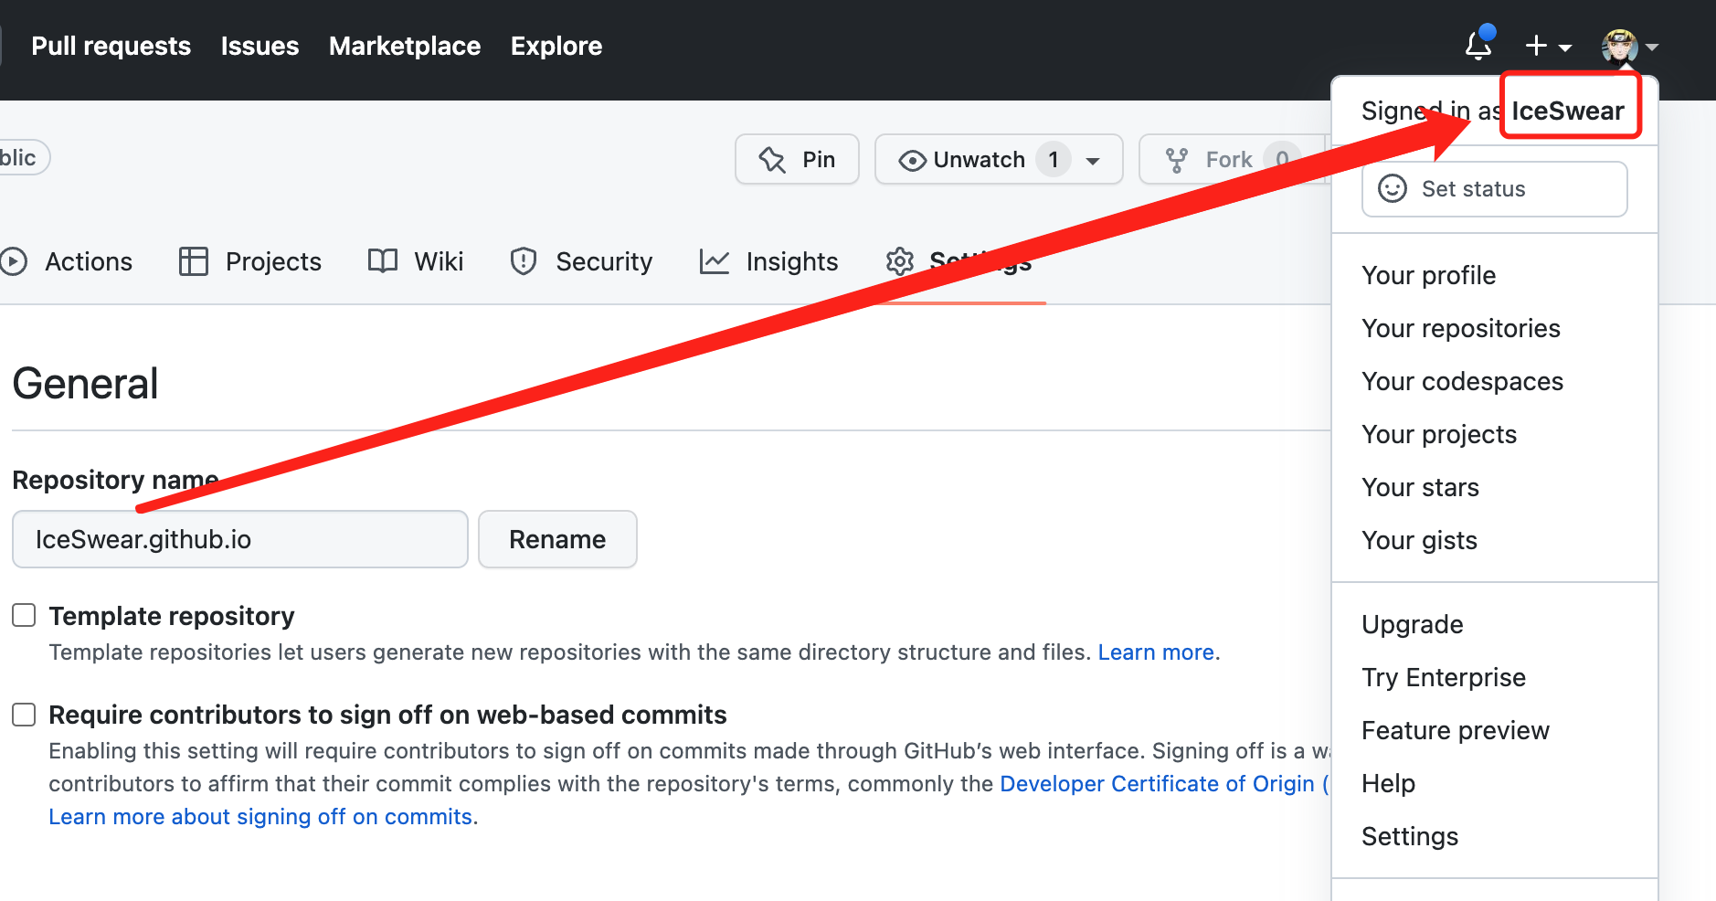Open Your profile from the menu
Viewport: 1716px width, 901px height.
click(1429, 275)
